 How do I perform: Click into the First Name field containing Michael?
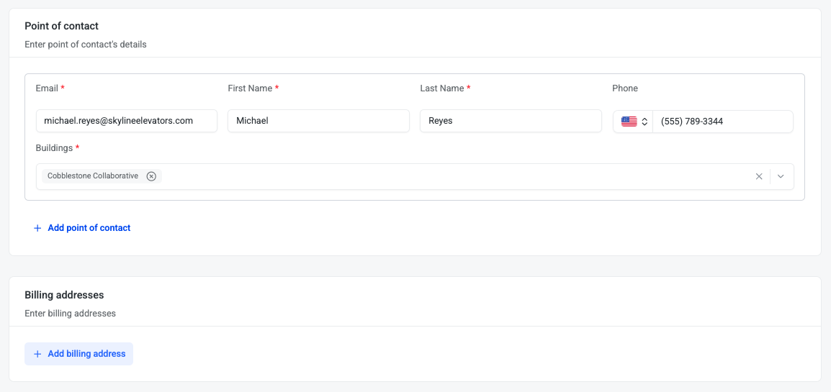(x=318, y=121)
